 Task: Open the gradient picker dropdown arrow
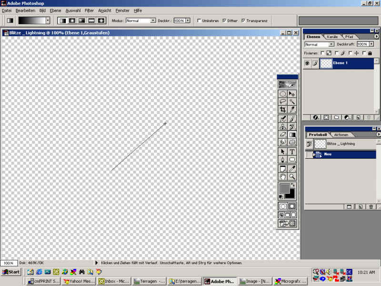point(48,20)
